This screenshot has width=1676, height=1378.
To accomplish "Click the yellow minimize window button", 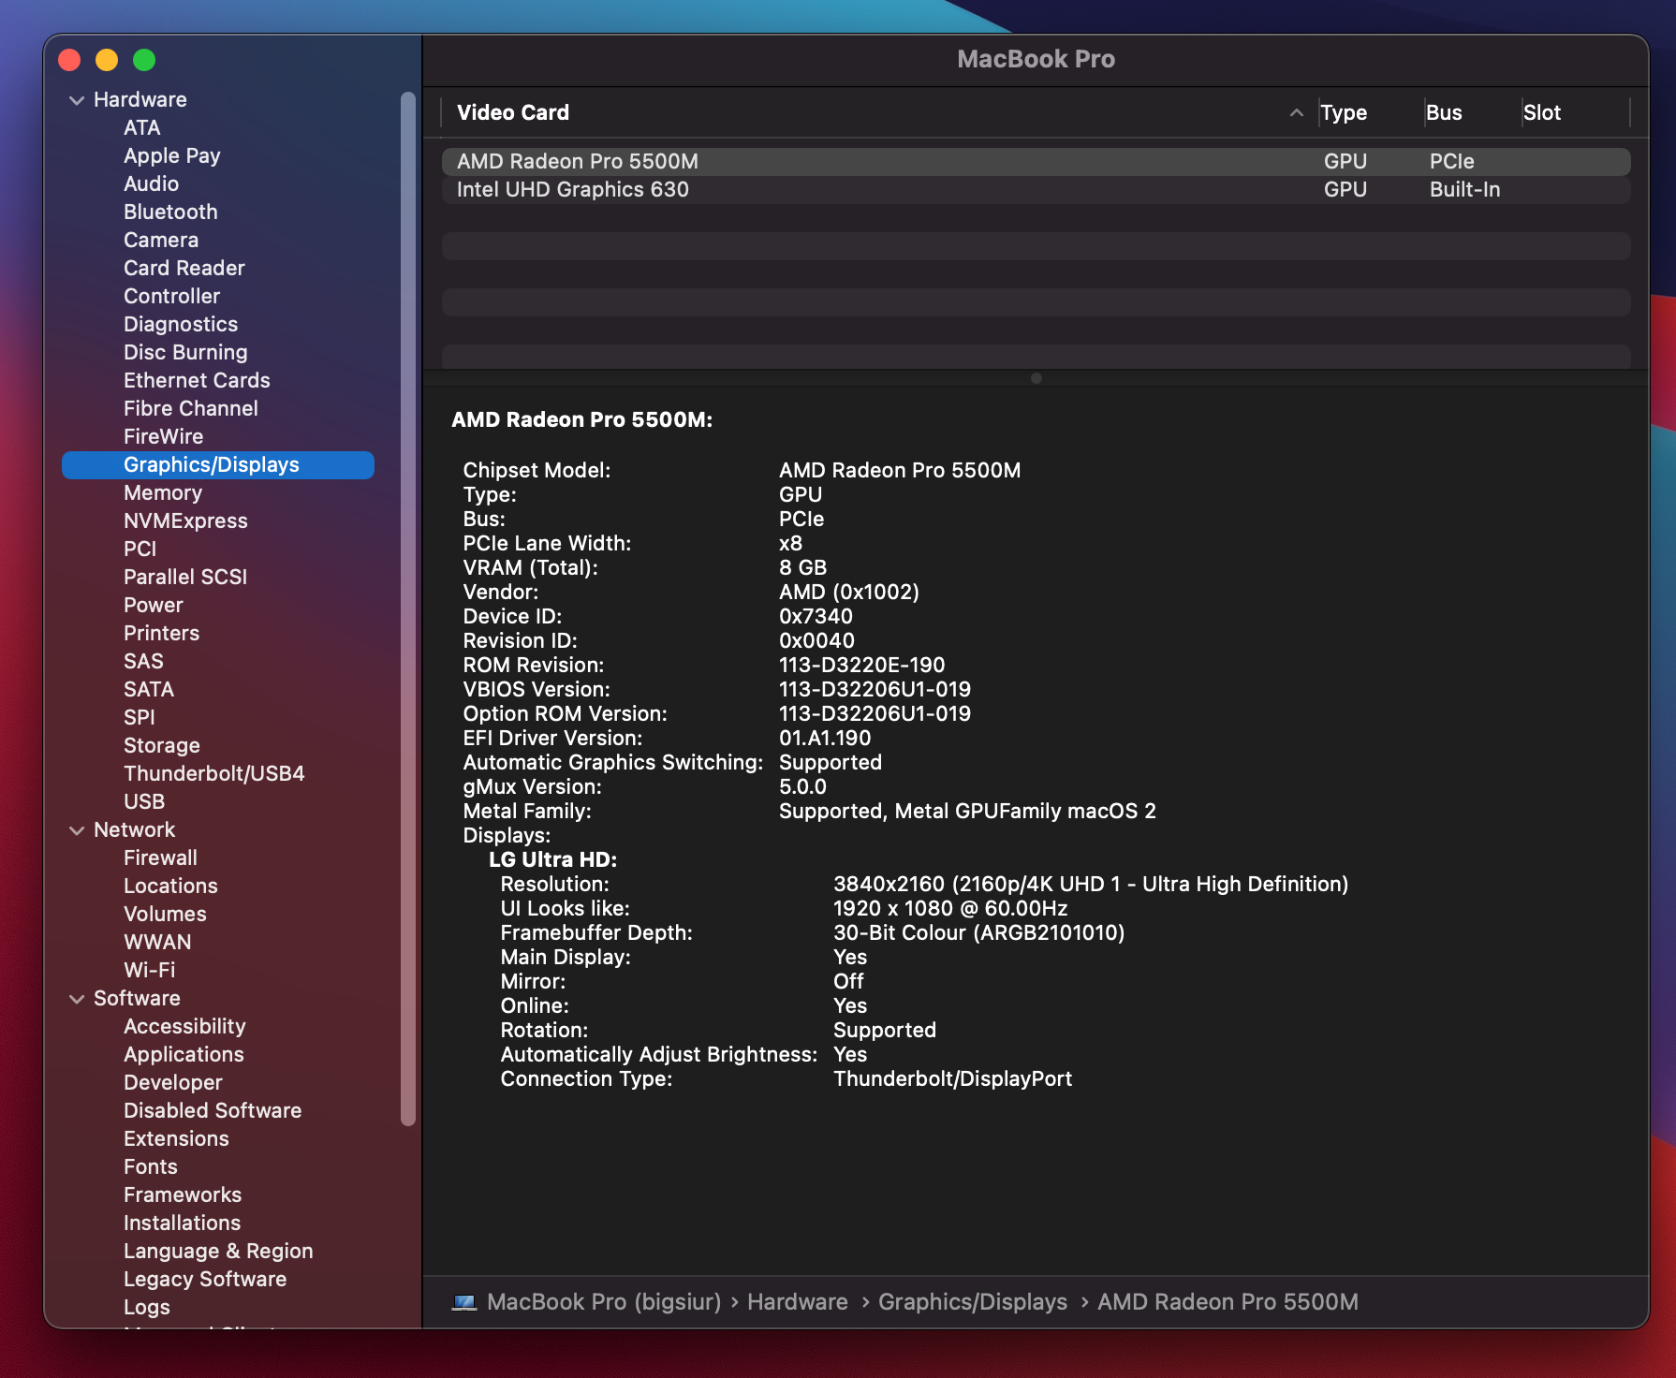I will (x=107, y=61).
